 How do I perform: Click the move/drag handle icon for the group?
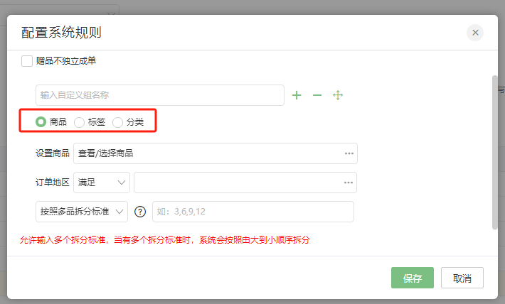click(338, 95)
